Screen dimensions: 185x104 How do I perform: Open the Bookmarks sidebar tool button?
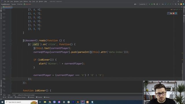point(1,83)
